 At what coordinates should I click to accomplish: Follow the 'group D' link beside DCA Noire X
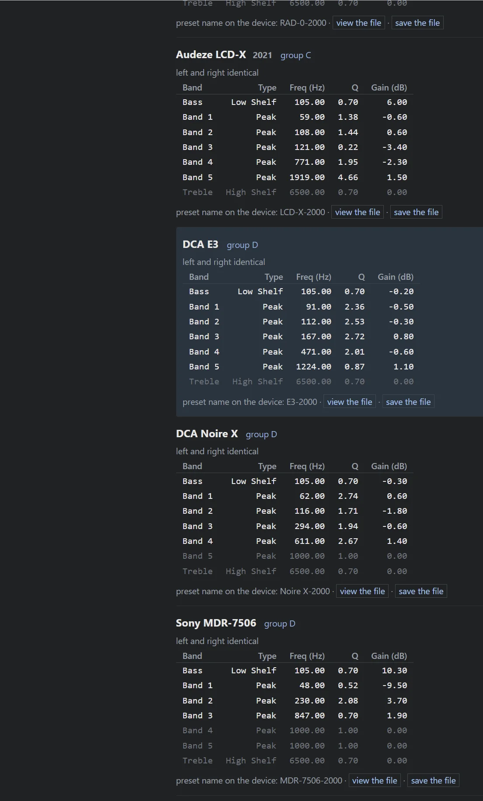point(261,434)
